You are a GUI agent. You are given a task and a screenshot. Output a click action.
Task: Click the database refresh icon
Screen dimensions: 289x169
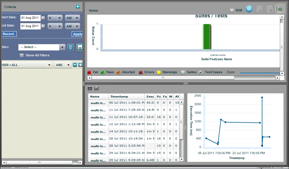[280, 9]
